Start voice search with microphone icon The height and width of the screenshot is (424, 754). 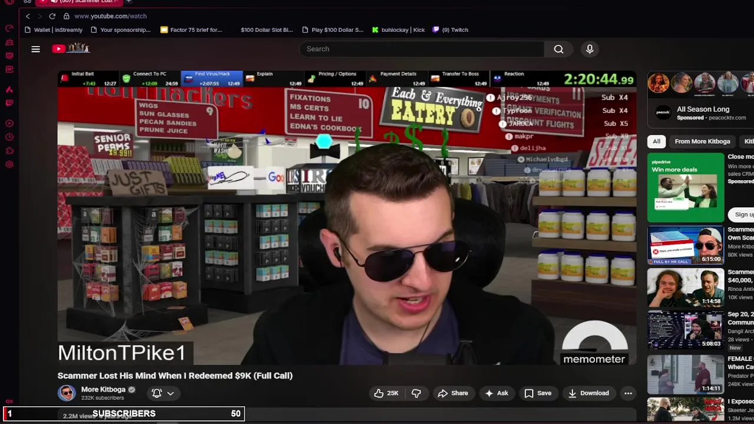tap(590, 49)
